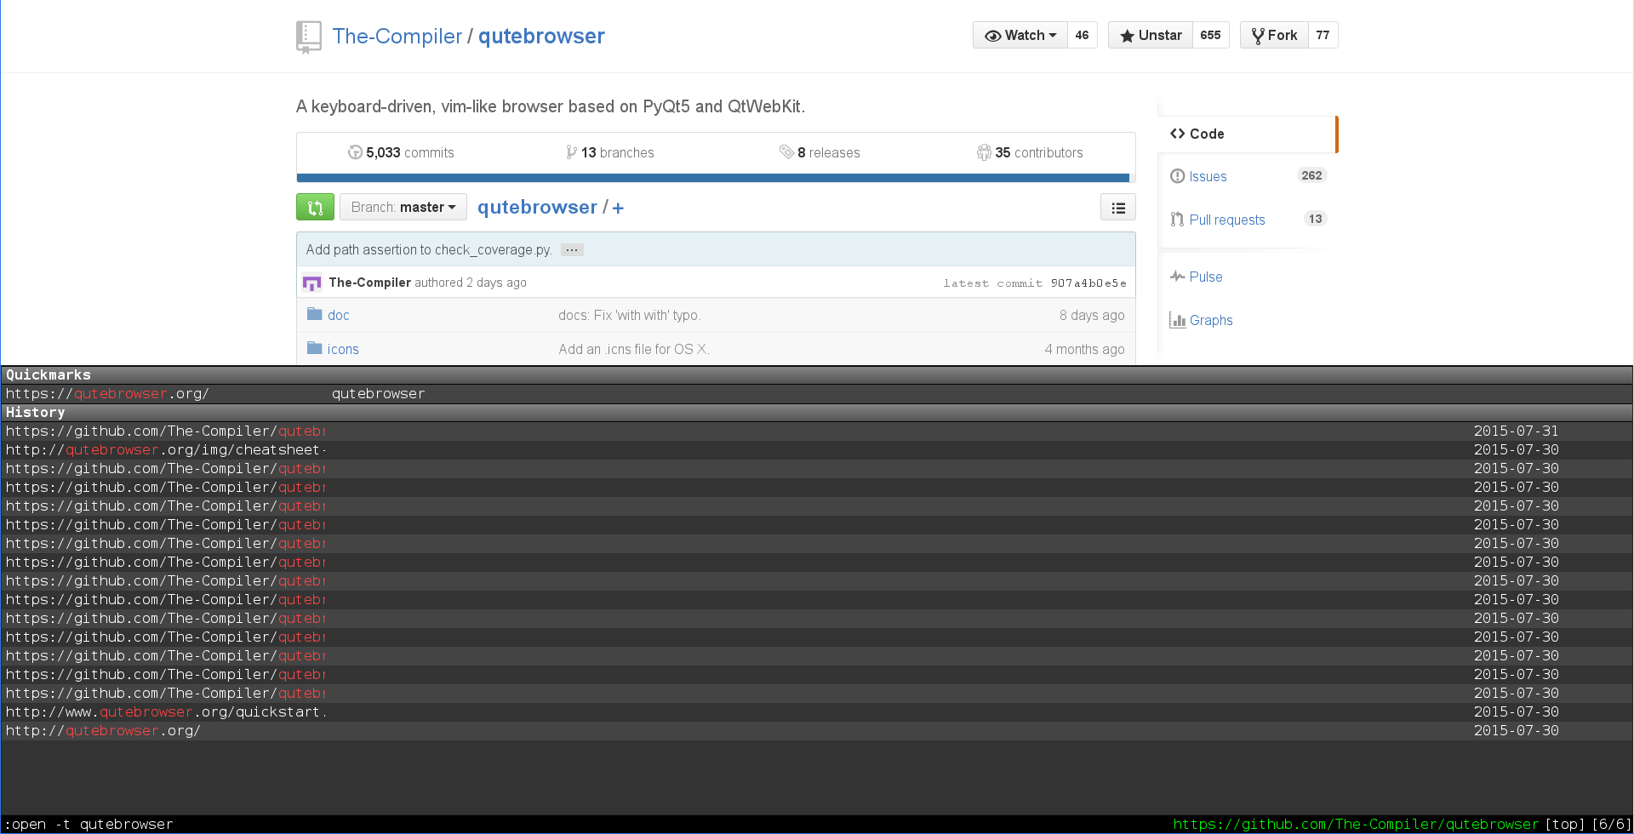The width and height of the screenshot is (1634, 834).
Task: Click the file list view icon
Action: coord(1117,207)
